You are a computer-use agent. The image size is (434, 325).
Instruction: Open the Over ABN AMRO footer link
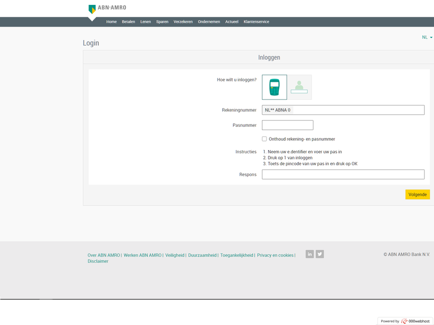click(x=104, y=255)
